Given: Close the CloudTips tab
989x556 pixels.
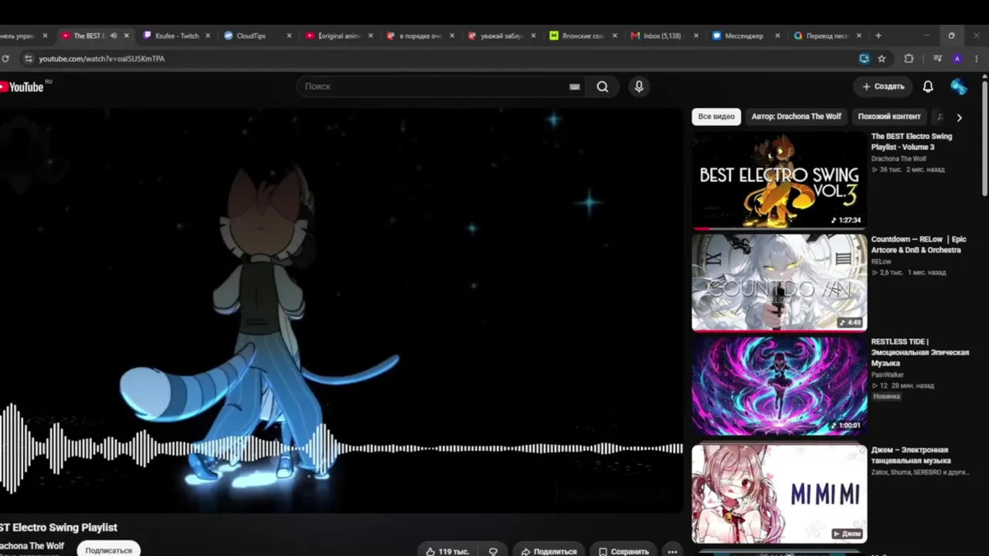Looking at the screenshot, I should pyautogui.click(x=290, y=36).
